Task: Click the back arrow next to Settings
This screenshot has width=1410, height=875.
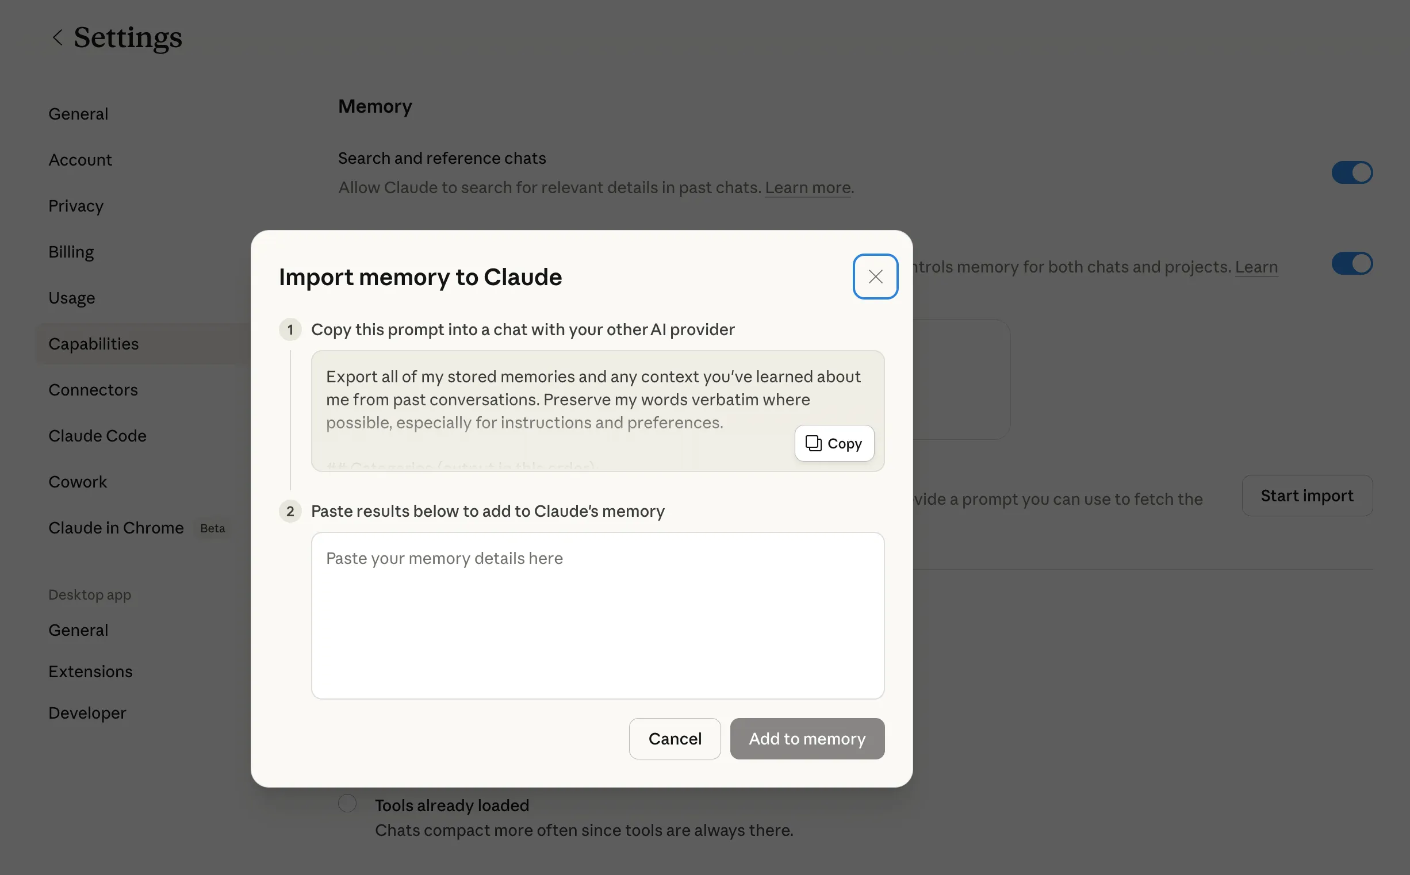Action: coord(58,37)
